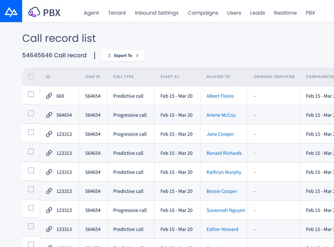
Task: Check the box for the Arlene McCoy row
Action: 31,113
